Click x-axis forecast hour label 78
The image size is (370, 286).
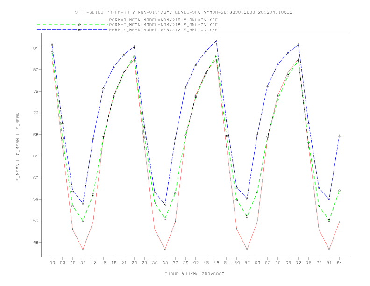(319, 263)
